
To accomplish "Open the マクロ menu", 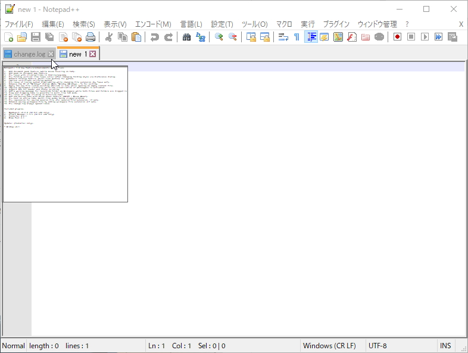I will click(x=284, y=24).
